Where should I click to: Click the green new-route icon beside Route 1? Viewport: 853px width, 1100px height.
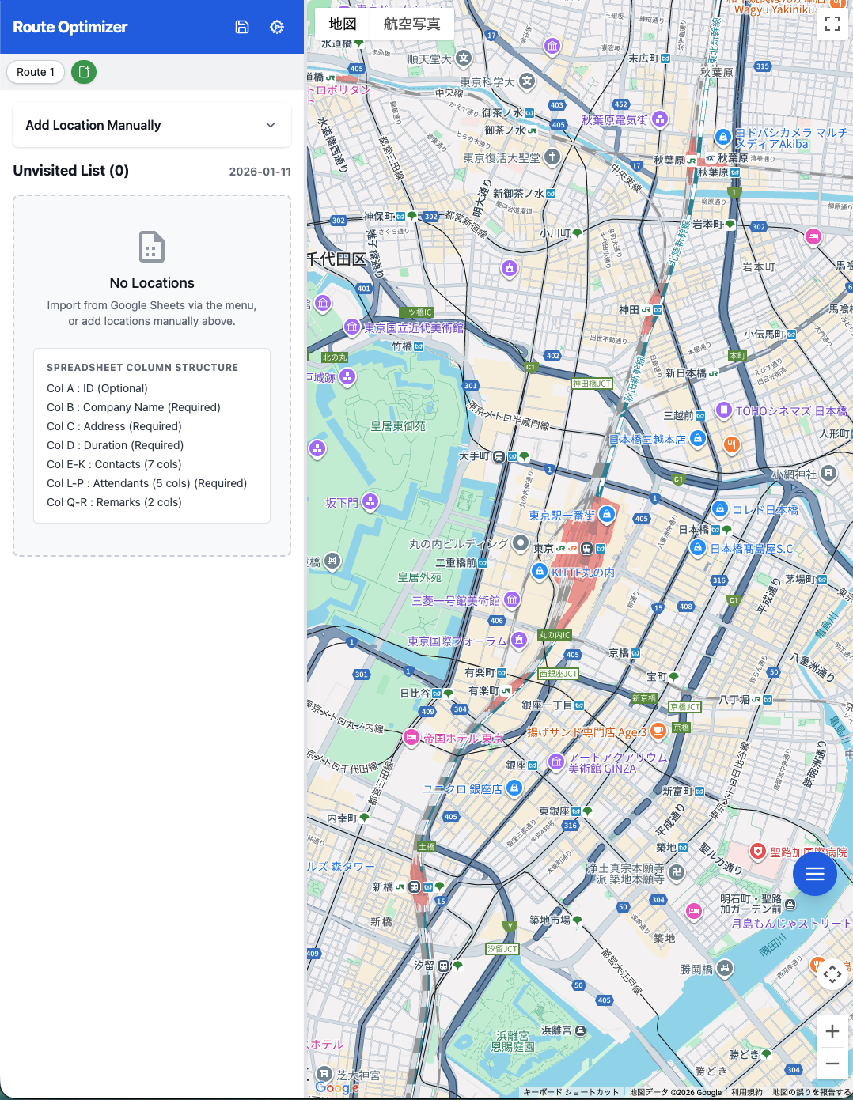click(84, 72)
